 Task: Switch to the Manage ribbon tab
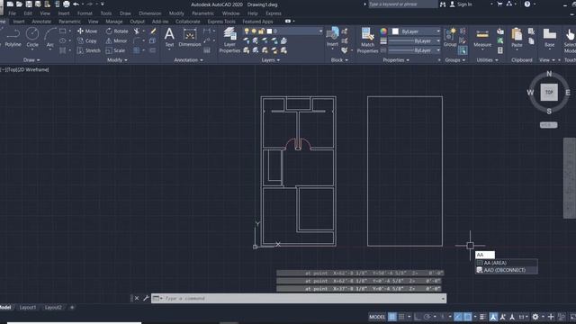click(x=114, y=22)
